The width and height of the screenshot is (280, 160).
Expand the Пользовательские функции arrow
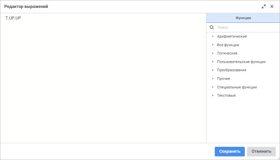click(213, 62)
